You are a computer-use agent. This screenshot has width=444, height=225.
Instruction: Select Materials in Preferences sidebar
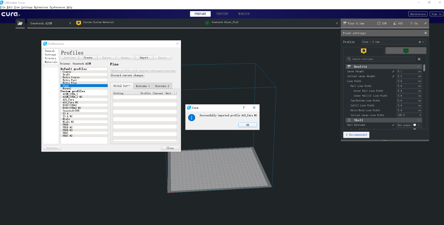[51, 62]
